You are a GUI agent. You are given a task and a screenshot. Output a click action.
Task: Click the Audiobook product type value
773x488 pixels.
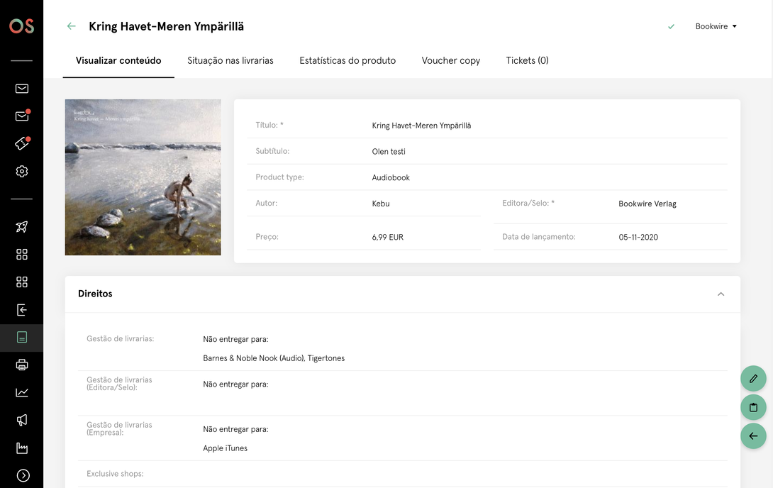click(391, 177)
